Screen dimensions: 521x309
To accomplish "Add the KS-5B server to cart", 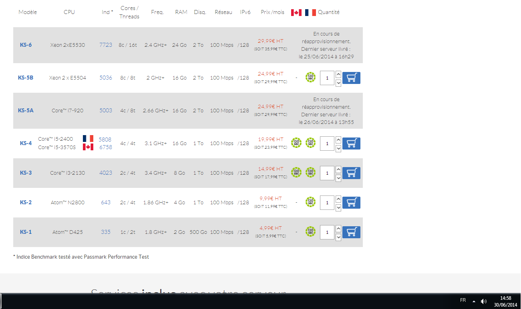I will pos(351,78).
